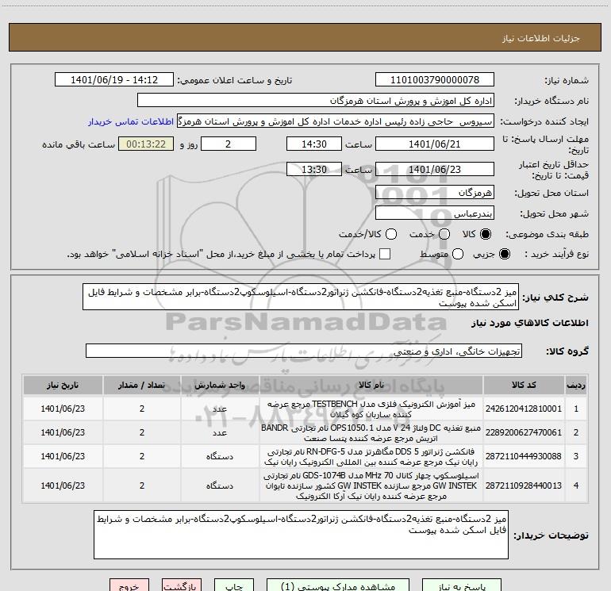Click the OPS1050.1 DC power supply item name

pos(371,433)
